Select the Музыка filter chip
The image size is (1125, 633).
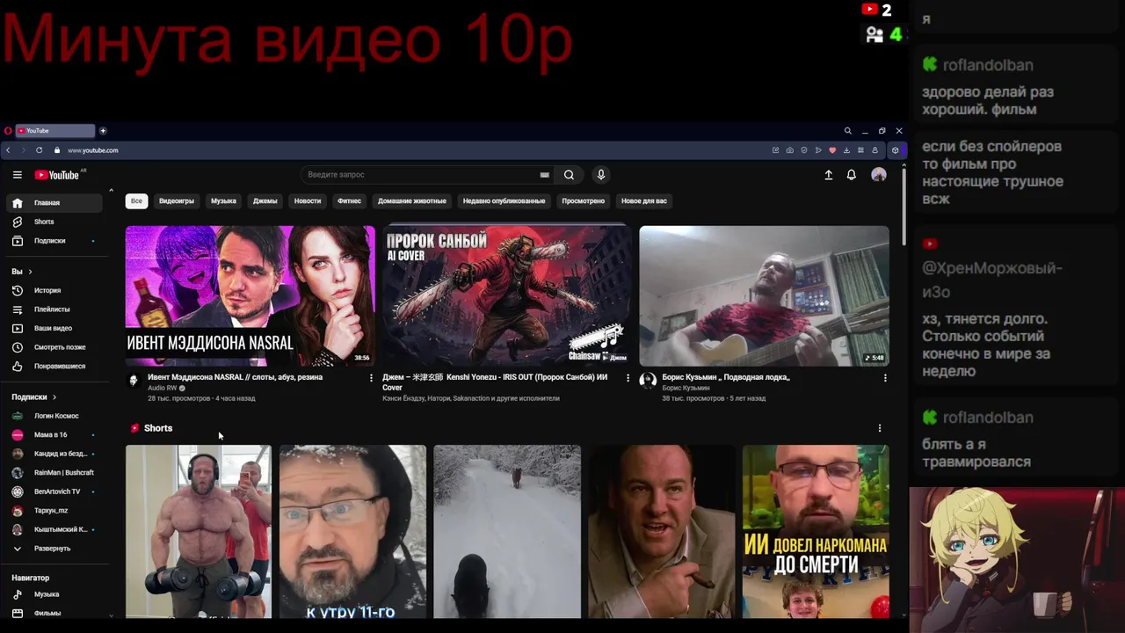tap(223, 201)
